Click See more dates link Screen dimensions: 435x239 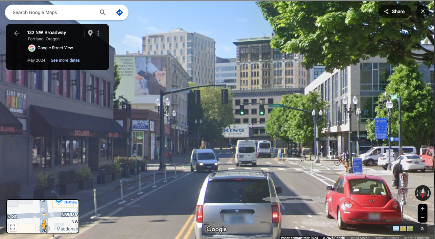pos(65,60)
